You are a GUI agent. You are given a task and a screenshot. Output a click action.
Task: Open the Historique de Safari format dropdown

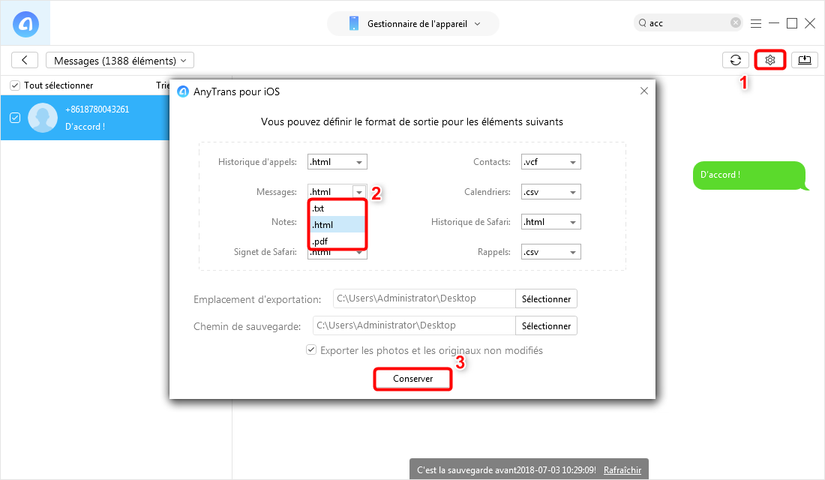[x=551, y=222]
